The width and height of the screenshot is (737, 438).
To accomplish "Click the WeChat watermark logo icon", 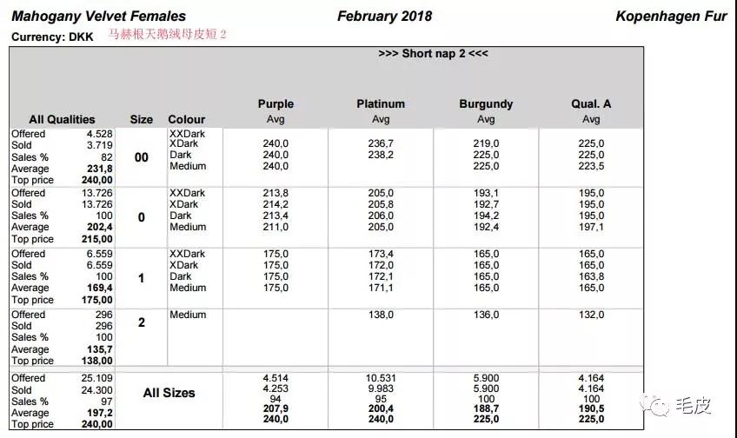I will coord(654,406).
